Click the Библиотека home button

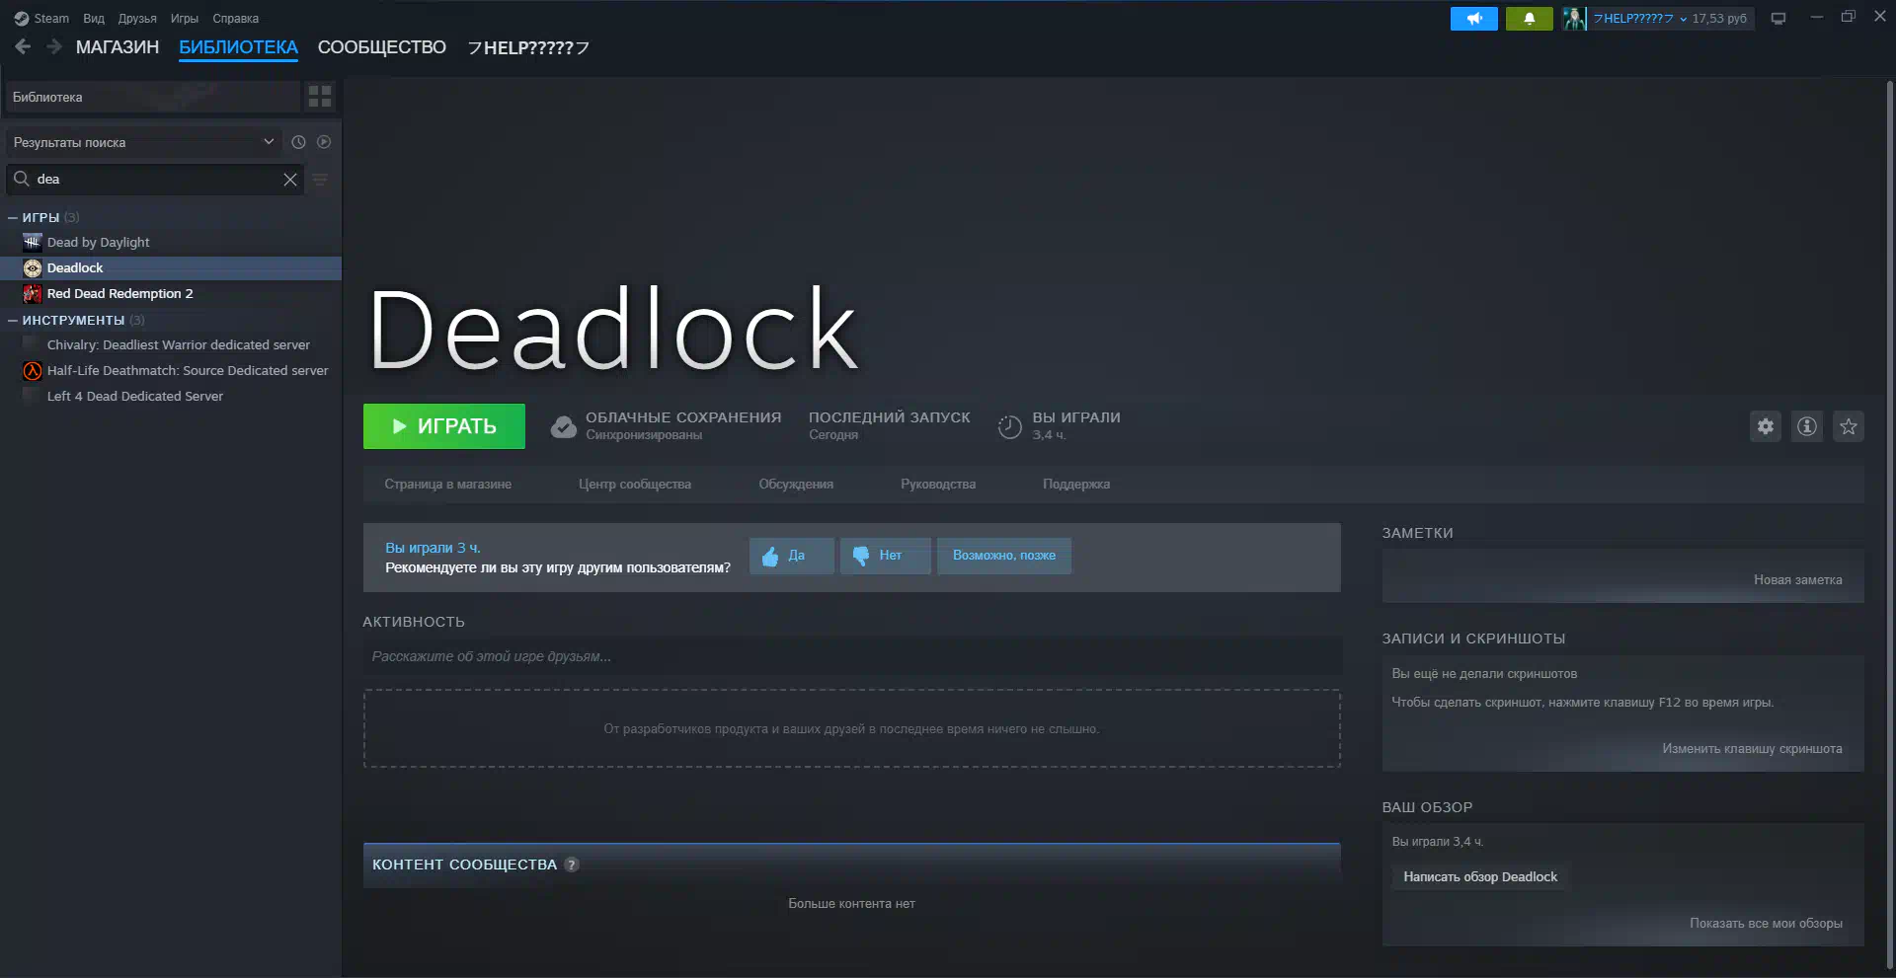(153, 97)
